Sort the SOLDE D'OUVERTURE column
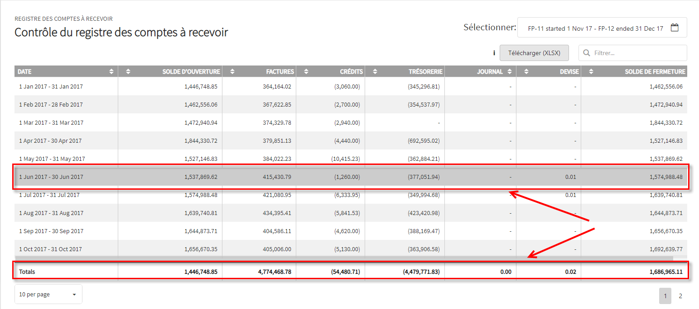 [x=128, y=71]
